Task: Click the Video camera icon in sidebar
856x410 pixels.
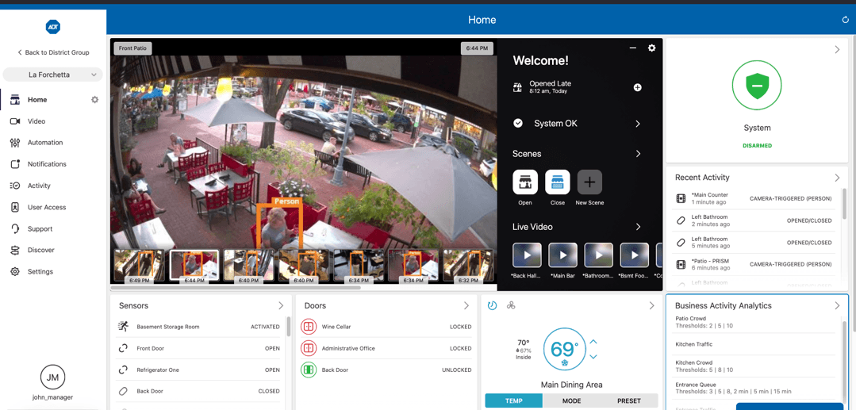Action: click(15, 121)
